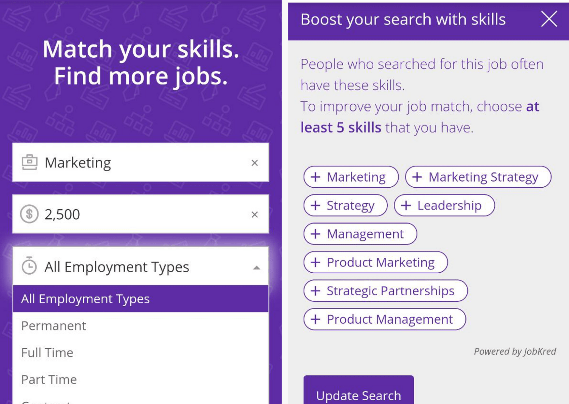Click the dollar coin salary icon
This screenshot has height=404, width=569.
click(29, 214)
